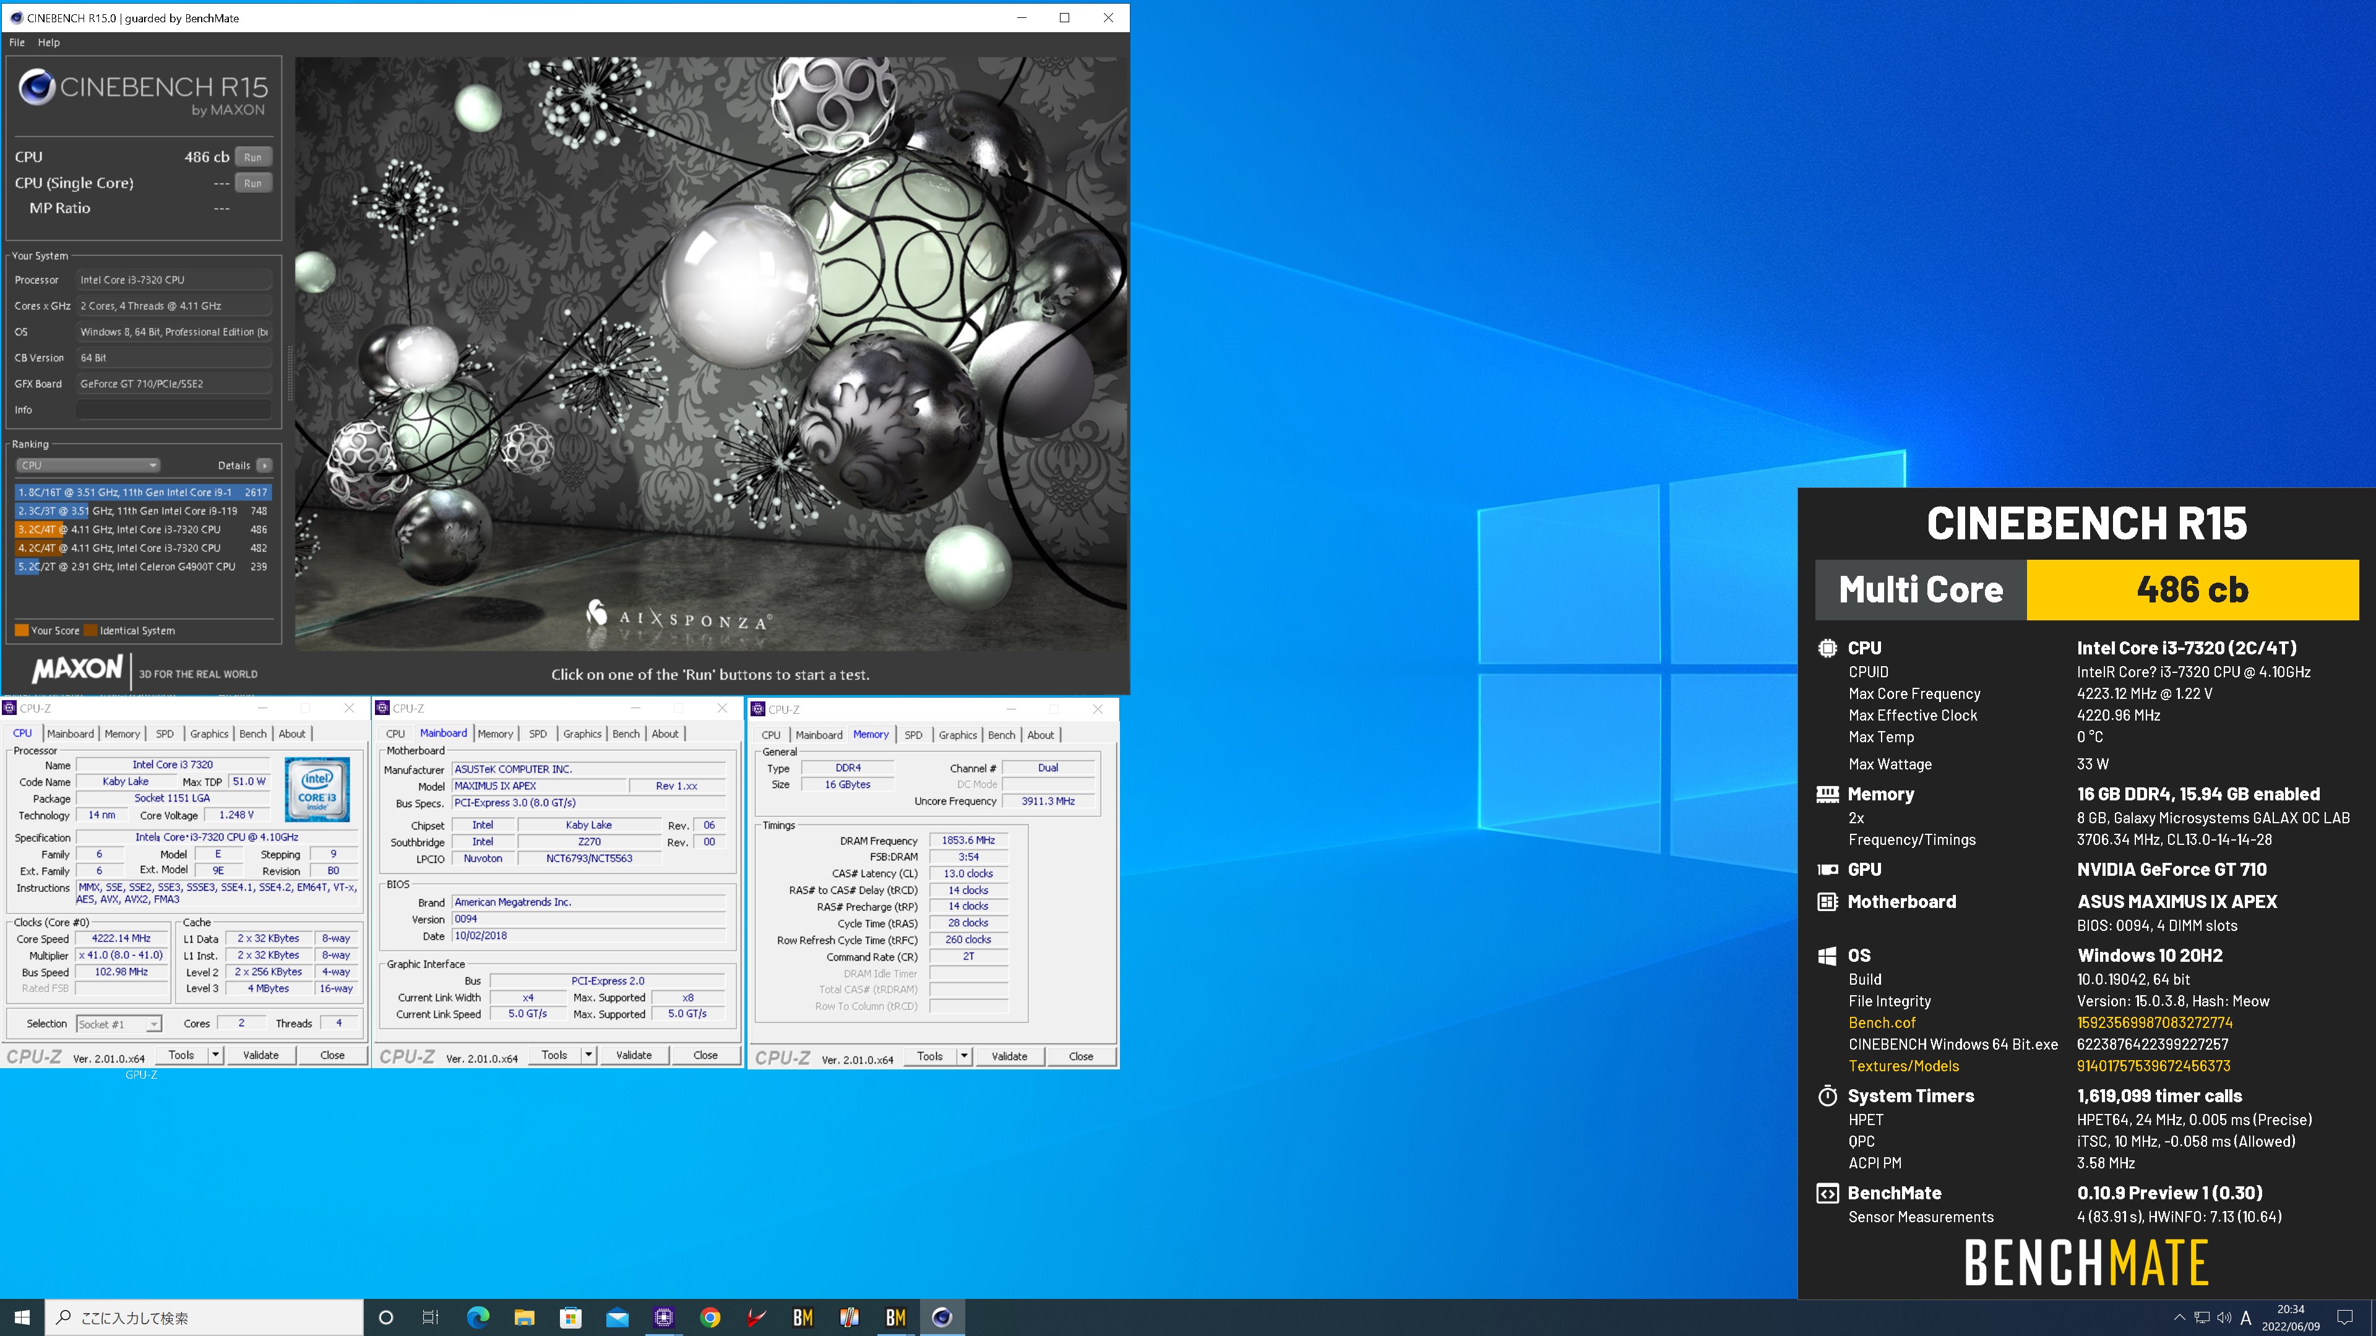Click the Bench.cof link in BenchMate panel
Image resolution: width=2376 pixels, height=1336 pixels.
1882,1022
